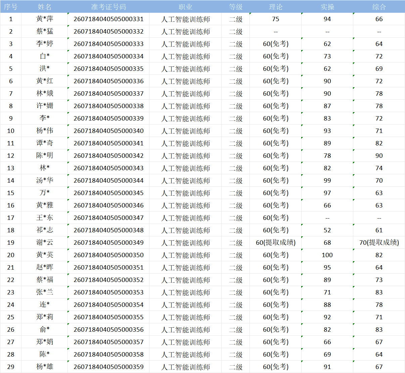Select composite score 90 for 陈*明

(x=379, y=155)
